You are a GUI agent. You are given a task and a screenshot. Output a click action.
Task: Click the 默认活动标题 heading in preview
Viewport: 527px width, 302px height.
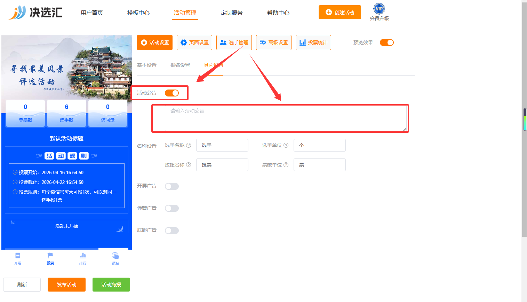tap(66, 139)
